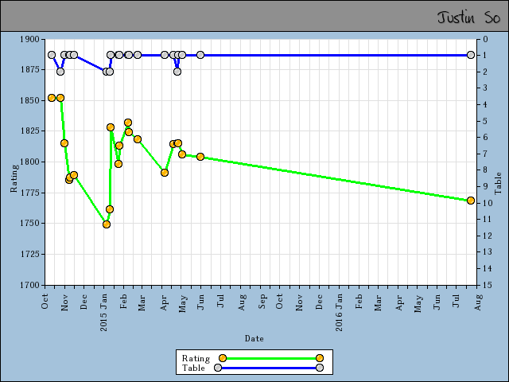Click the "15" table axis tick label
509x382 pixels.
point(488,285)
